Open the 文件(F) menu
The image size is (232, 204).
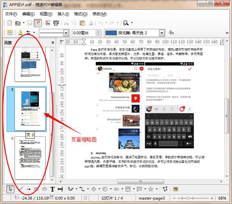point(11,14)
